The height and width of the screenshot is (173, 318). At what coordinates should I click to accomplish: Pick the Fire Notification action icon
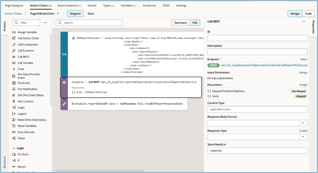point(14,89)
